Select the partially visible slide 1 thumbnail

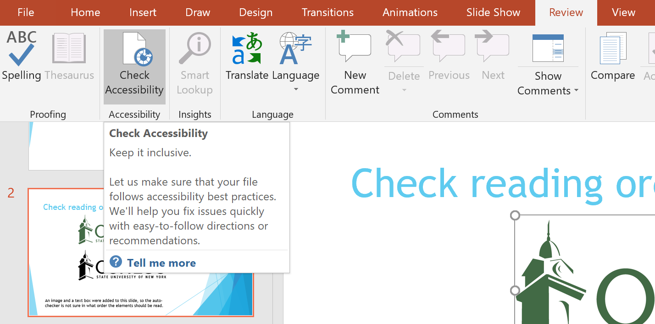67,146
